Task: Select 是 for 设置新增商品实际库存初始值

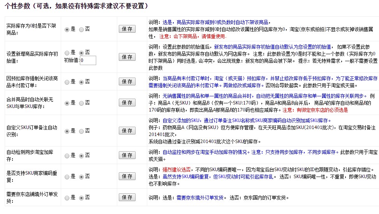Action: click(x=67, y=53)
